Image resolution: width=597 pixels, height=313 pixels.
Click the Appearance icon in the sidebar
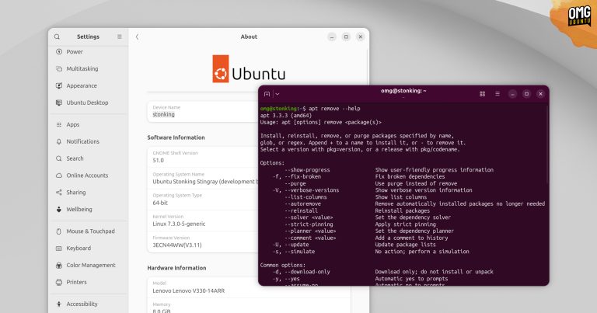(59, 85)
